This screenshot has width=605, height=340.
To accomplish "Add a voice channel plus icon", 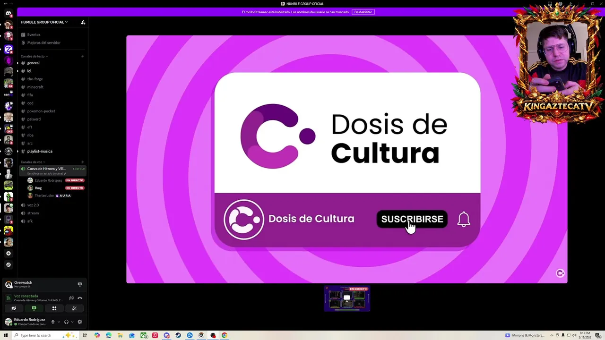I will pos(82,162).
